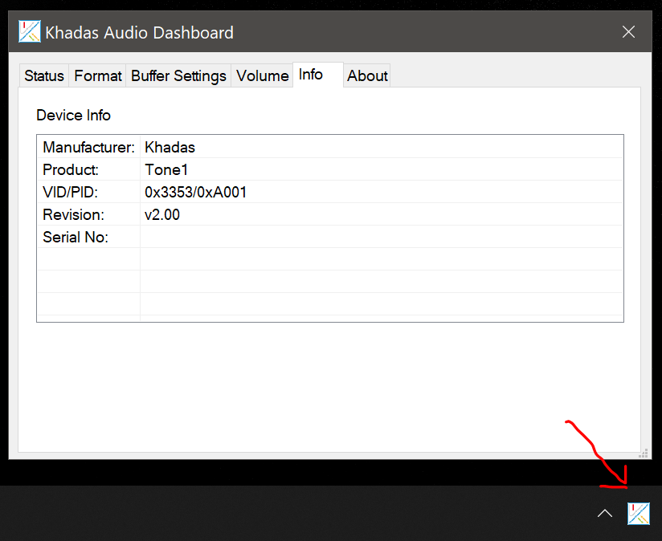Show hidden system tray icons chevron
The height and width of the screenshot is (541, 662).
pos(605,513)
